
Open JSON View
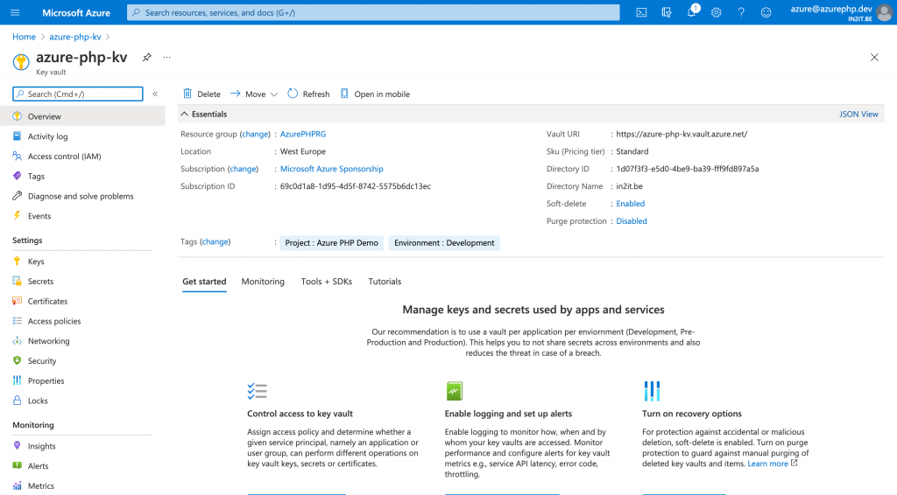click(858, 115)
